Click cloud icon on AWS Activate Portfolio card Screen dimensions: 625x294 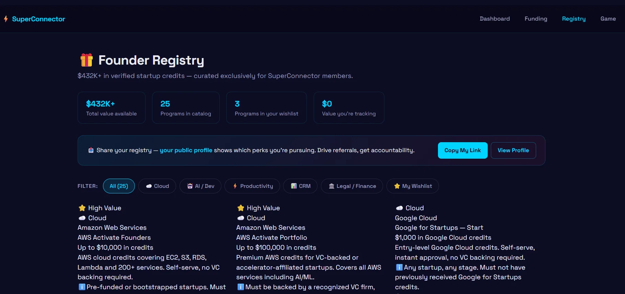241,218
